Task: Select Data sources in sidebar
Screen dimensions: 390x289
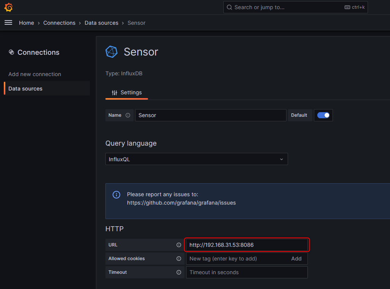Action: [47, 89]
